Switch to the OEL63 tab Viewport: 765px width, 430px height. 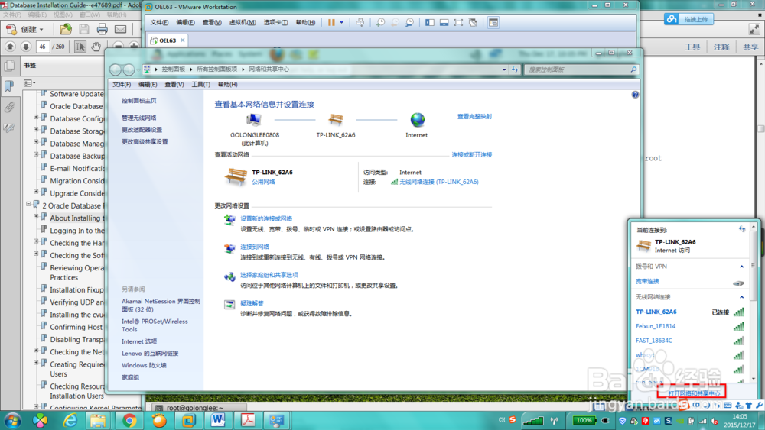click(x=168, y=40)
